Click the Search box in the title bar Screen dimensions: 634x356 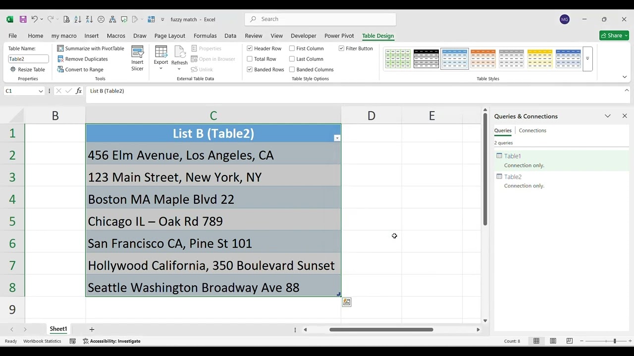coord(320,19)
